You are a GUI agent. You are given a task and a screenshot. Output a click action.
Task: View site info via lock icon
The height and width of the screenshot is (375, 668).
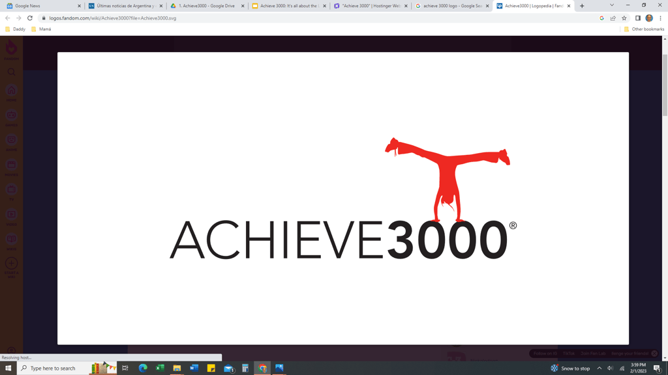click(x=44, y=18)
